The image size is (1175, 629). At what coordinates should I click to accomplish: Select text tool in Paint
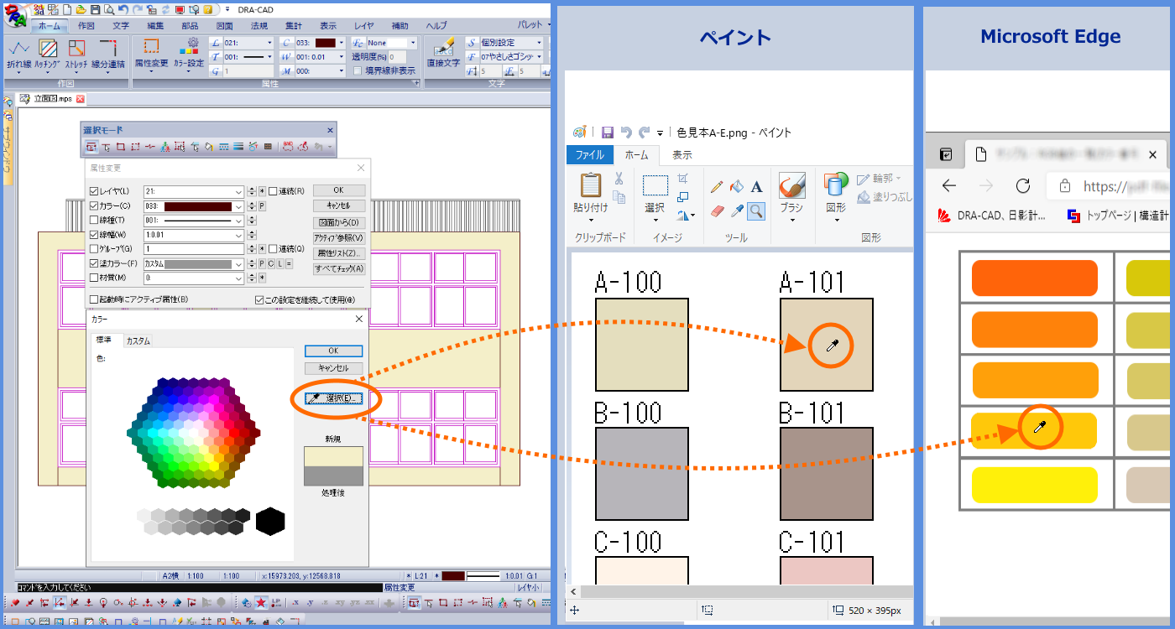point(756,186)
